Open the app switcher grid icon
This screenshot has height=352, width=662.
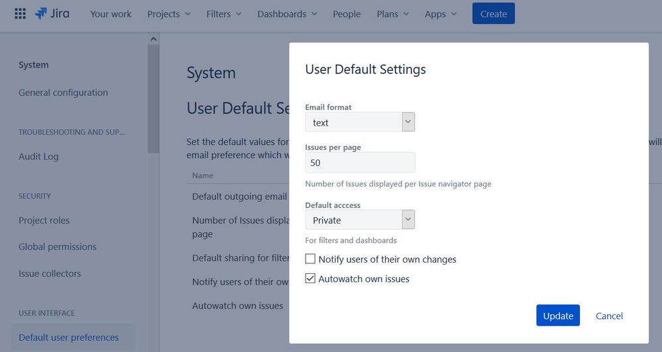(20, 13)
